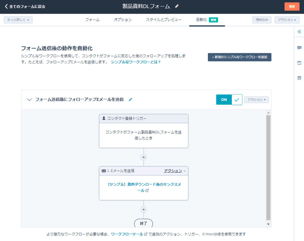Open the ワークフローツール link
This screenshot has height=241, width=304.
[x=127, y=234]
